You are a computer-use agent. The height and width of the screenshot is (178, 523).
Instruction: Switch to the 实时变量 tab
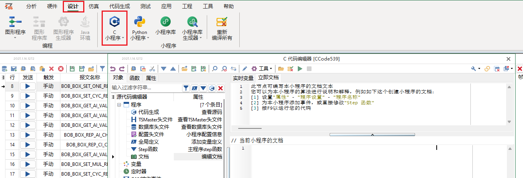point(243,78)
